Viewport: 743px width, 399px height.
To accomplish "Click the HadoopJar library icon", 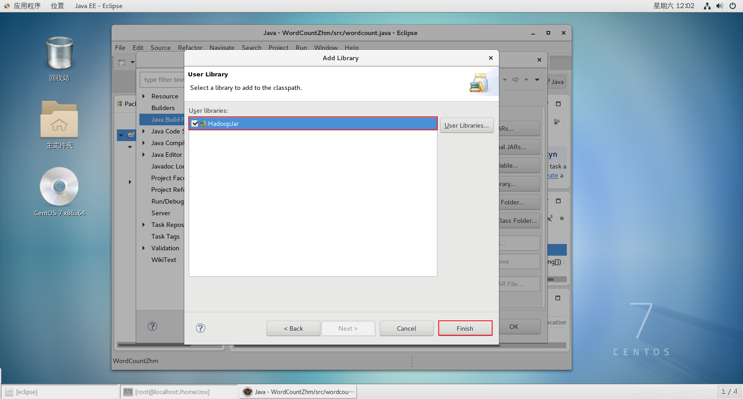I will coord(203,124).
